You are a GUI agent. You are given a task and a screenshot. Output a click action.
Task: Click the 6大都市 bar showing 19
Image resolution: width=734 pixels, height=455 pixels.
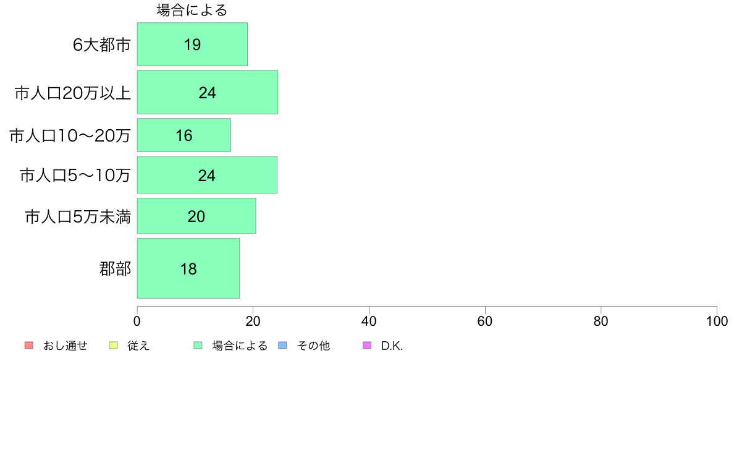coord(192,44)
